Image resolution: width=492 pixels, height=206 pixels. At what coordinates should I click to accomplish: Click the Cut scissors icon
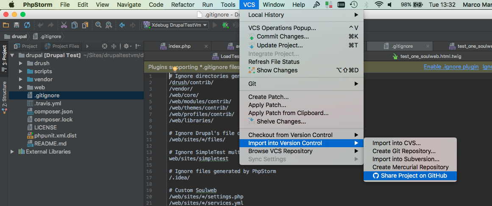(64, 25)
